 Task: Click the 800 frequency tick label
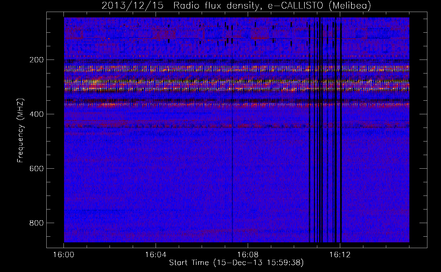coord(36,223)
